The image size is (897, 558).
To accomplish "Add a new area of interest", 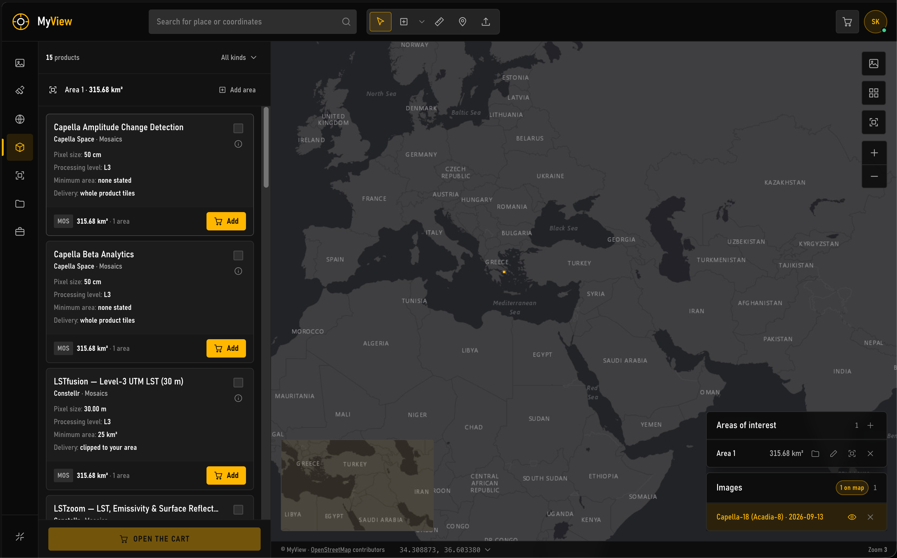I will pyautogui.click(x=870, y=425).
